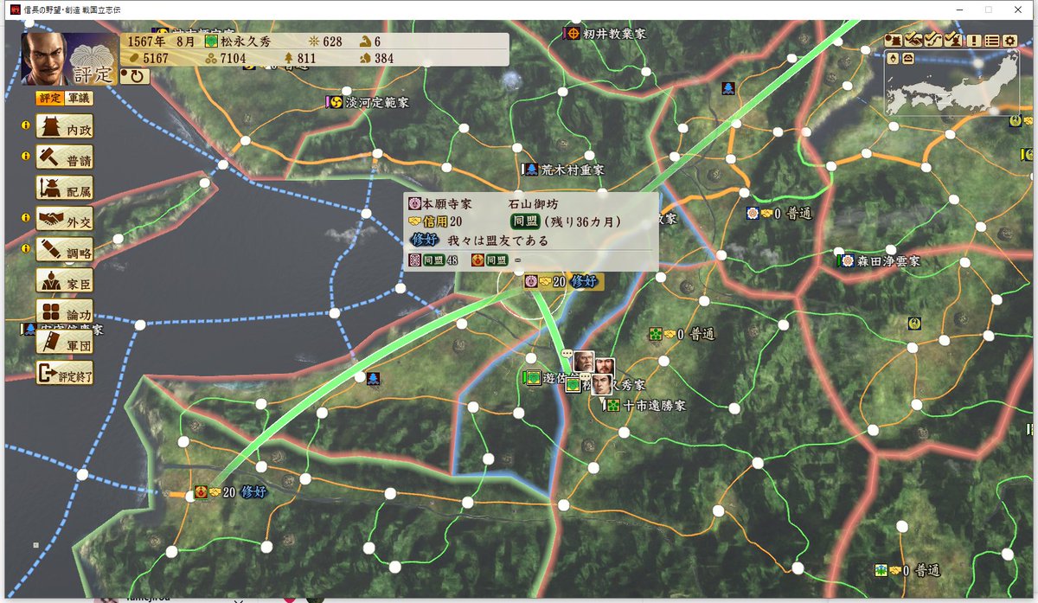Screen dimensions: 1038x603
Task: Open the 家臣 retainers command
Action: pyautogui.click(x=65, y=282)
